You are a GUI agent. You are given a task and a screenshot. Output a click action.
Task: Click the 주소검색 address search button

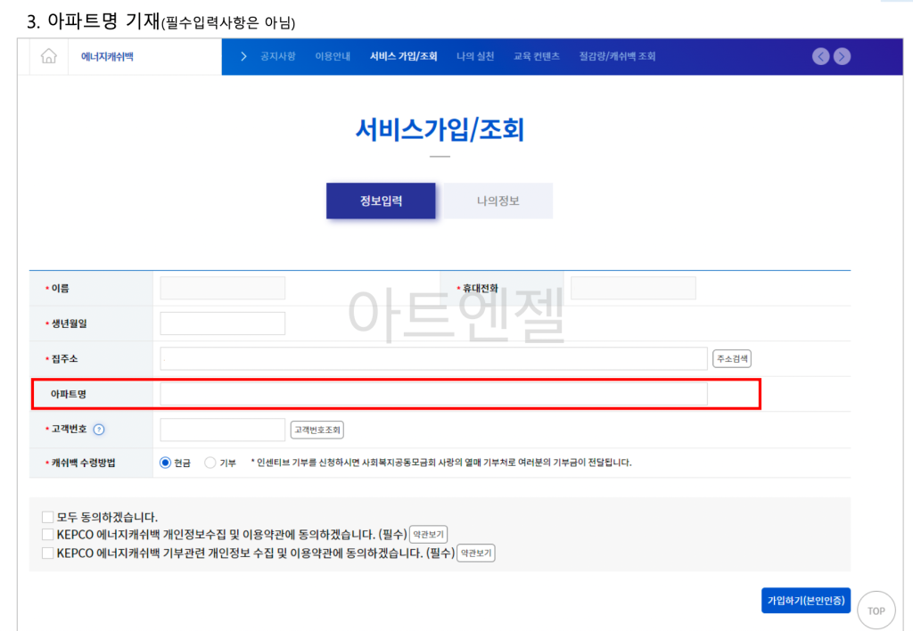pos(734,358)
